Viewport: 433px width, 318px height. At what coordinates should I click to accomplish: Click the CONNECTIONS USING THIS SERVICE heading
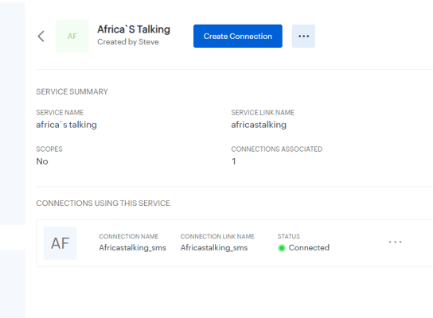pyautogui.click(x=103, y=204)
